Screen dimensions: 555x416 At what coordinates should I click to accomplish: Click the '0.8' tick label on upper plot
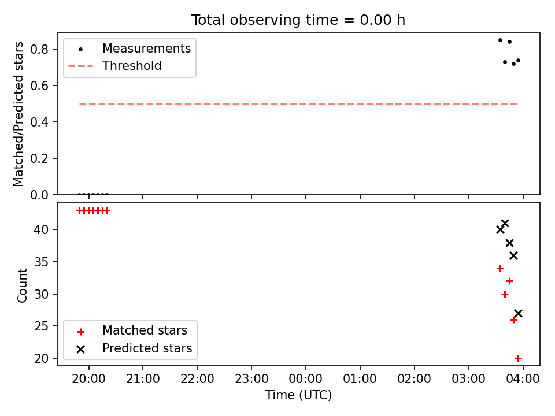point(39,49)
